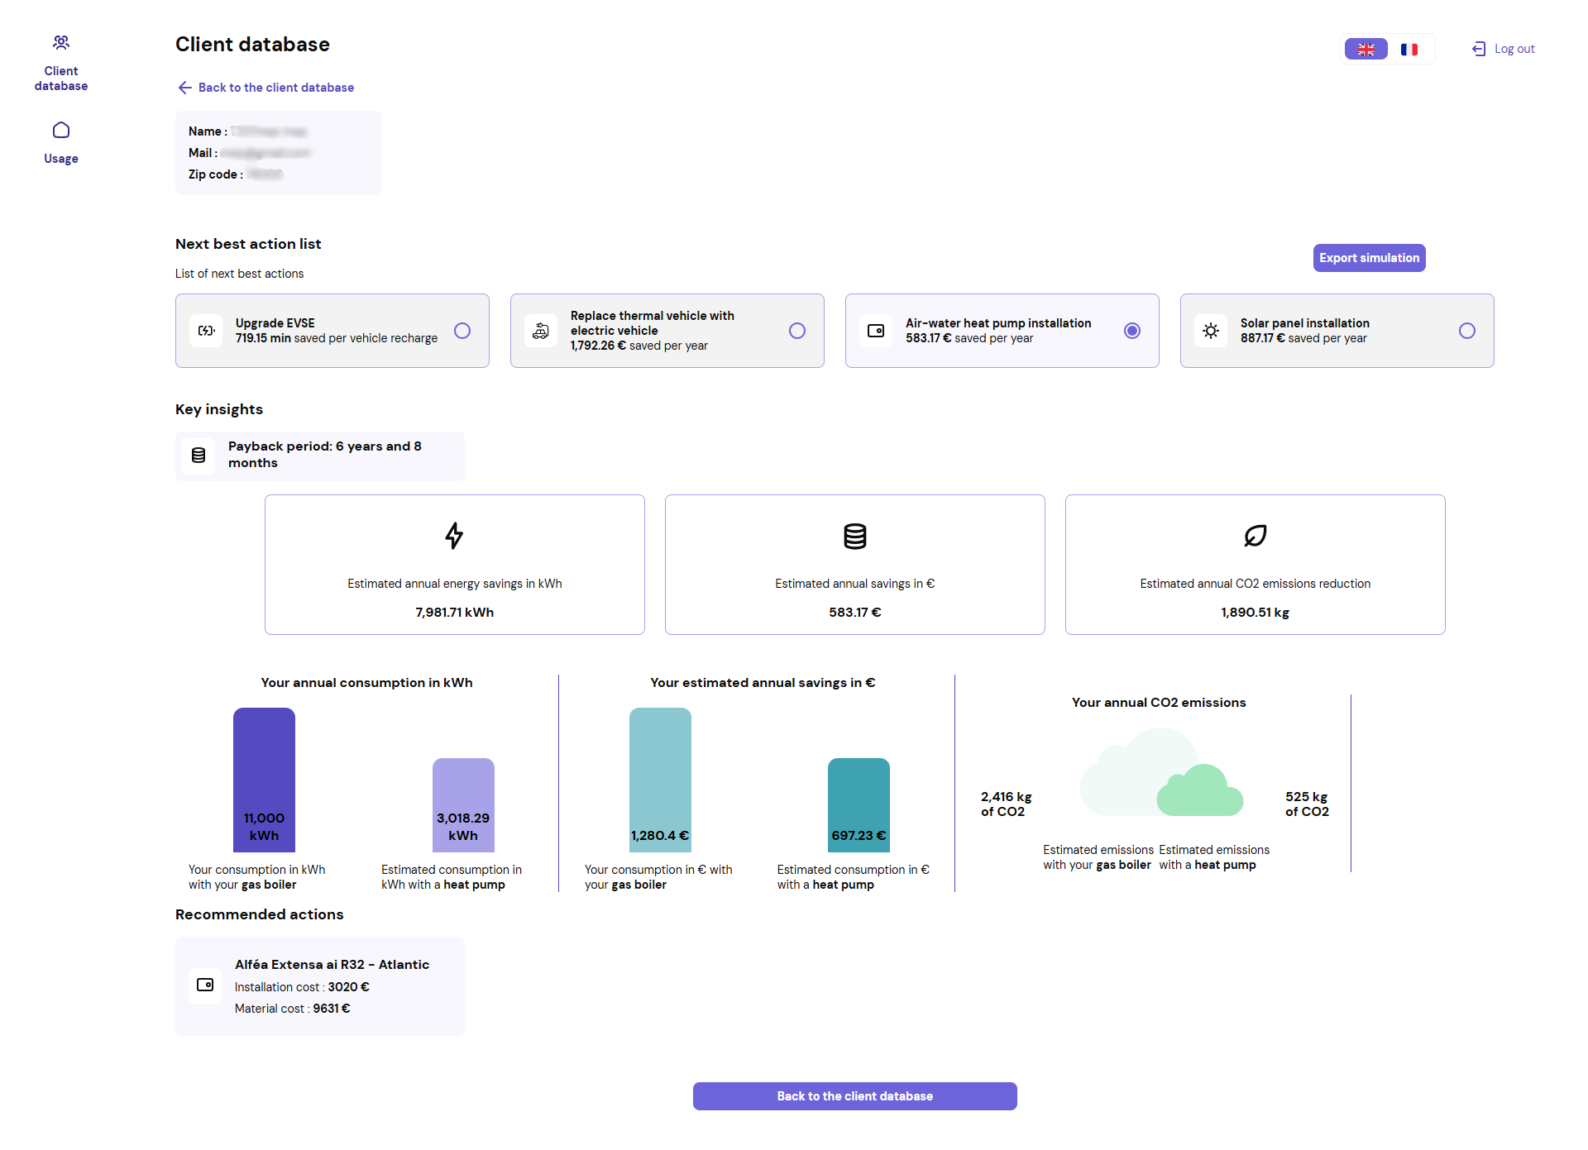Click the Log out link text
Viewport: 1588px width, 1150px height.
[1514, 49]
